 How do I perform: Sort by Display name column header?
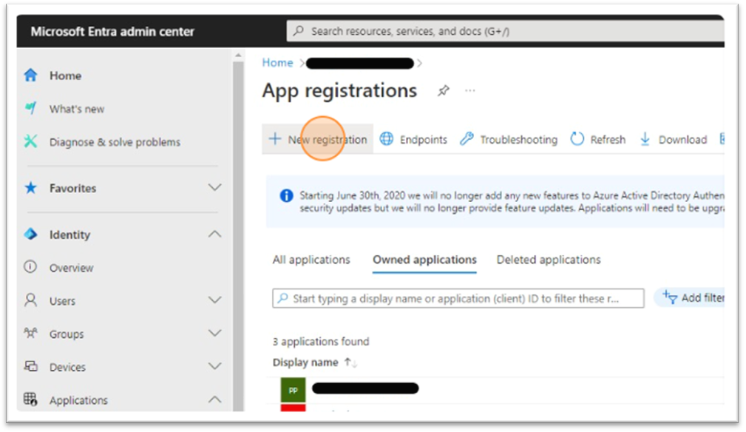tap(305, 362)
